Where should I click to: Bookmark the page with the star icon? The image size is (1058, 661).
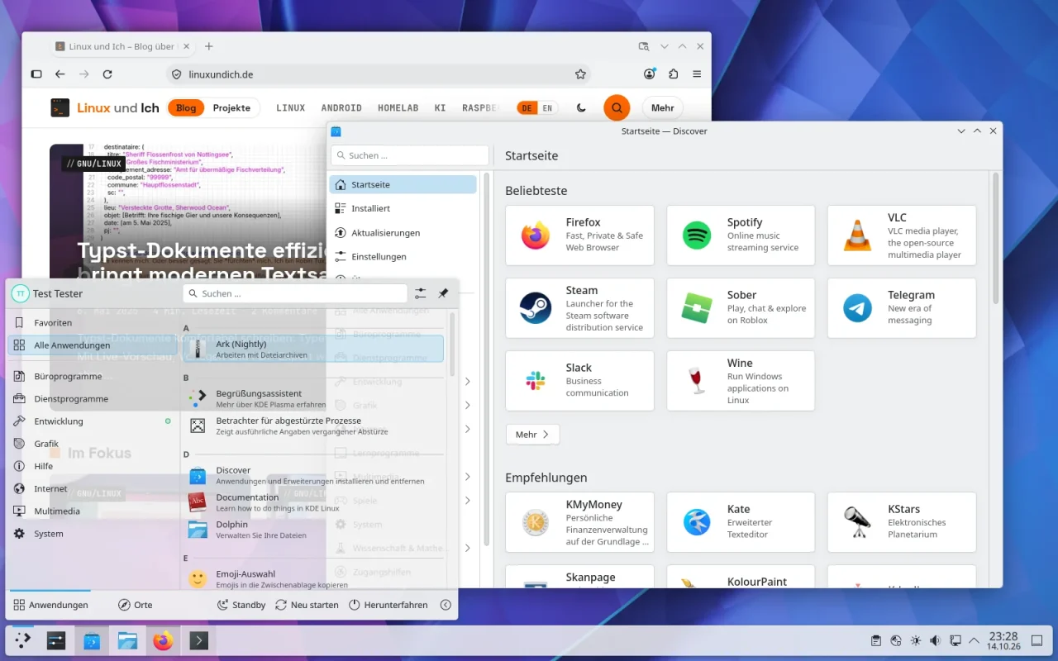click(x=580, y=74)
